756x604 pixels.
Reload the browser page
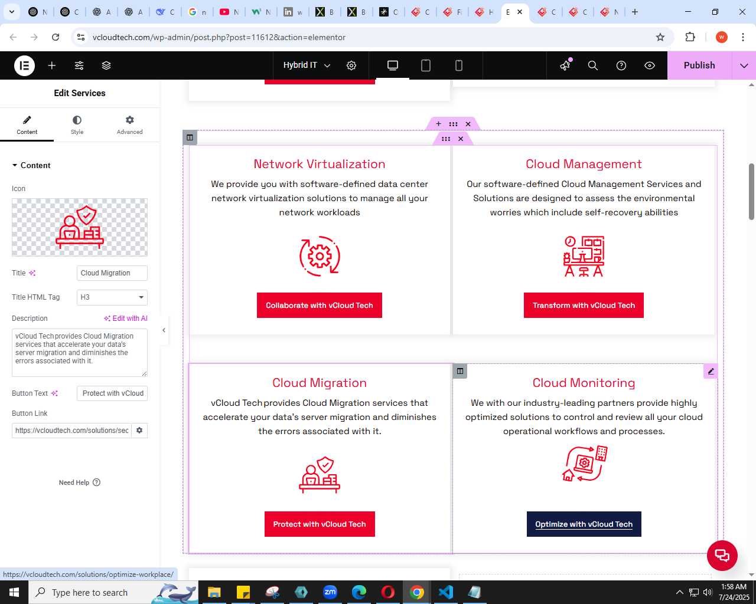(56, 37)
